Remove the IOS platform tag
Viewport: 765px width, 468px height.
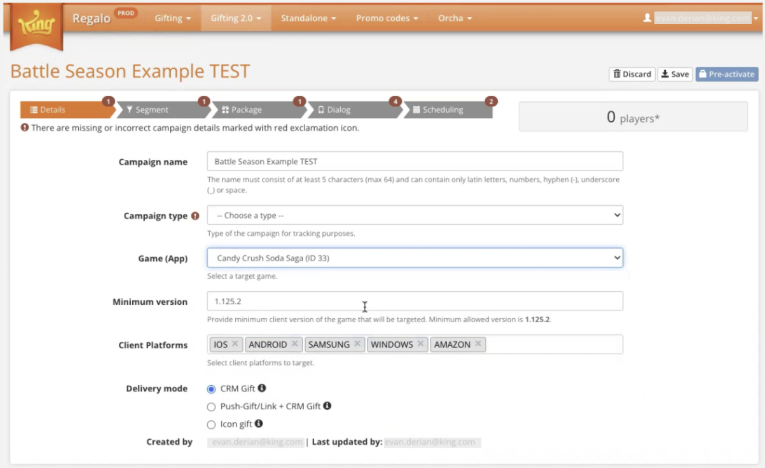pyautogui.click(x=235, y=343)
